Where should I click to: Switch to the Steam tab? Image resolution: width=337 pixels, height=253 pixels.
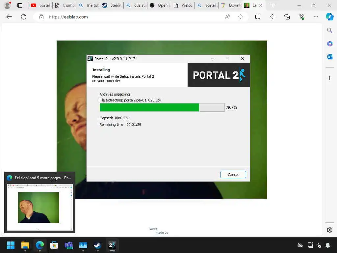[112, 5]
